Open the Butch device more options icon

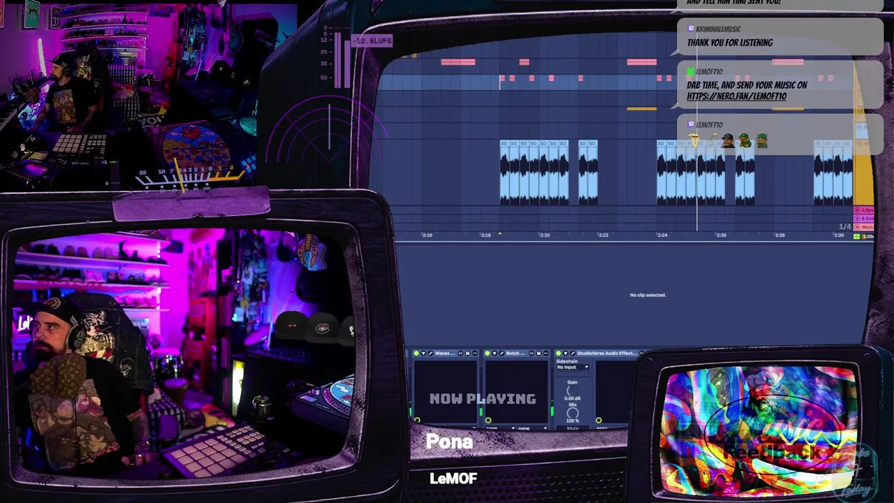click(546, 353)
